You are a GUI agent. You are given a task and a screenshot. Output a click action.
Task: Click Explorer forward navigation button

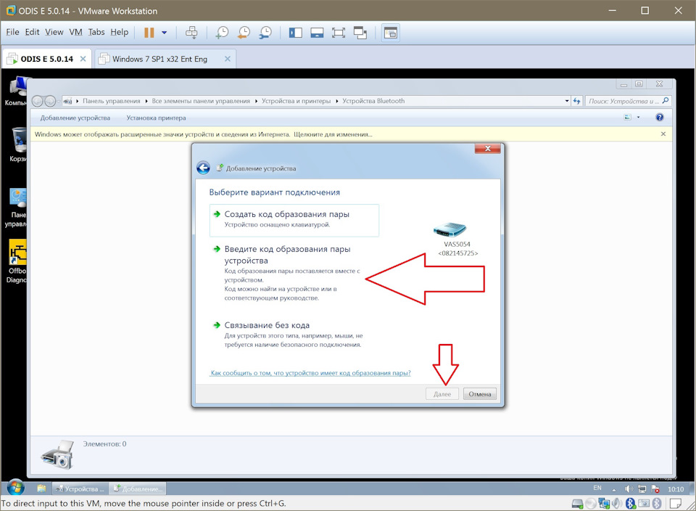pyautogui.click(x=50, y=102)
